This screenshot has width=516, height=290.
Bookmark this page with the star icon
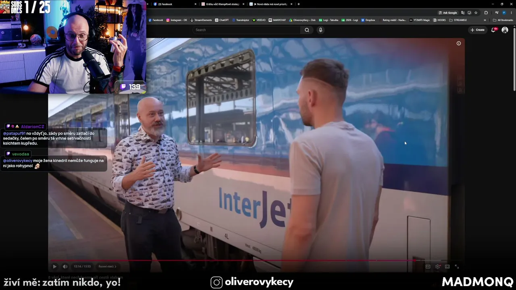pyautogui.click(x=476, y=12)
